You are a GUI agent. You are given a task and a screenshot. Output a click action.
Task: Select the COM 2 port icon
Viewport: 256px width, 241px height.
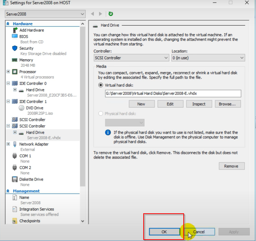[15, 168]
